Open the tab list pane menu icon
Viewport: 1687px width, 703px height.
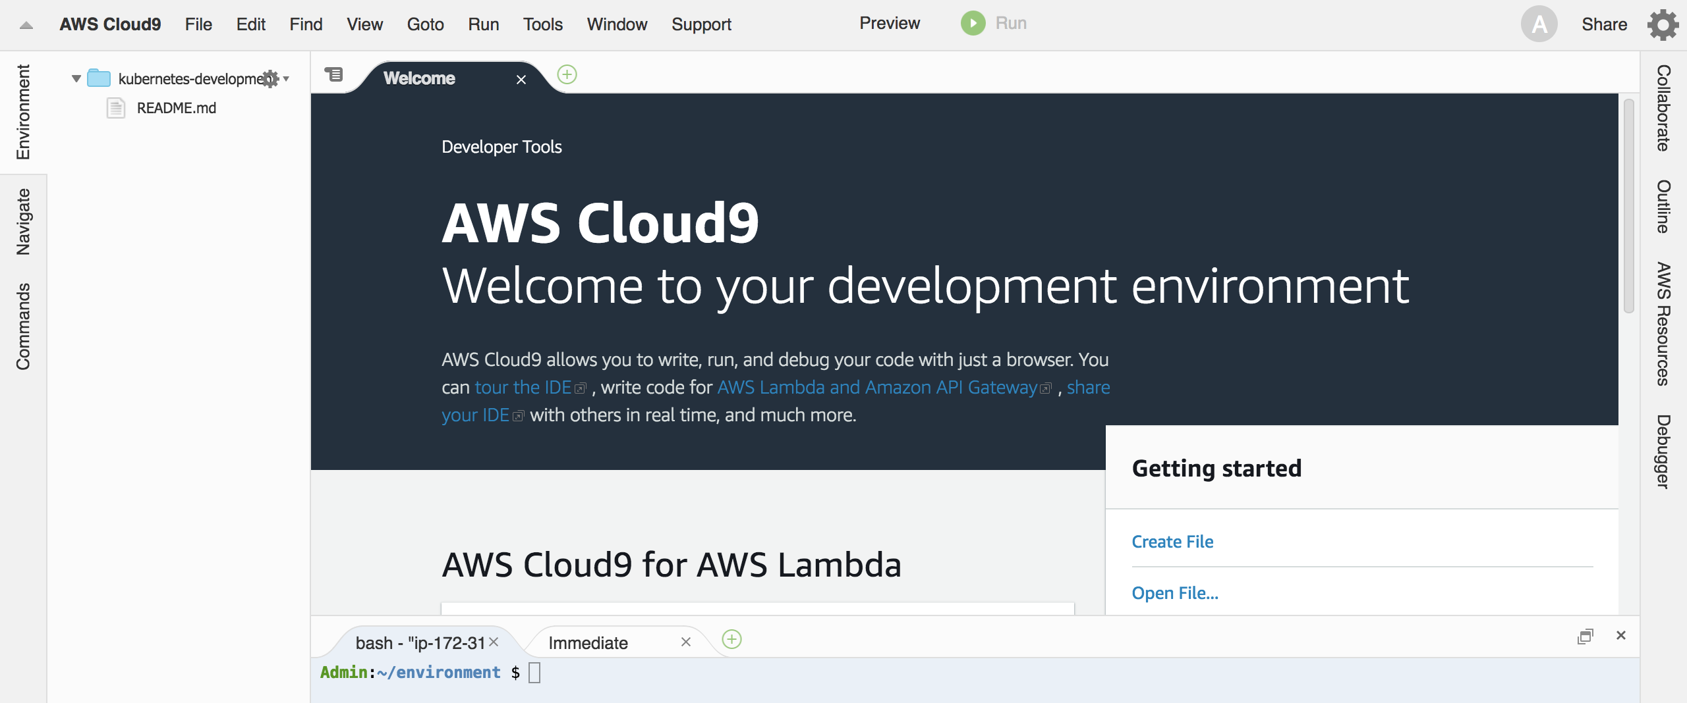click(x=334, y=74)
